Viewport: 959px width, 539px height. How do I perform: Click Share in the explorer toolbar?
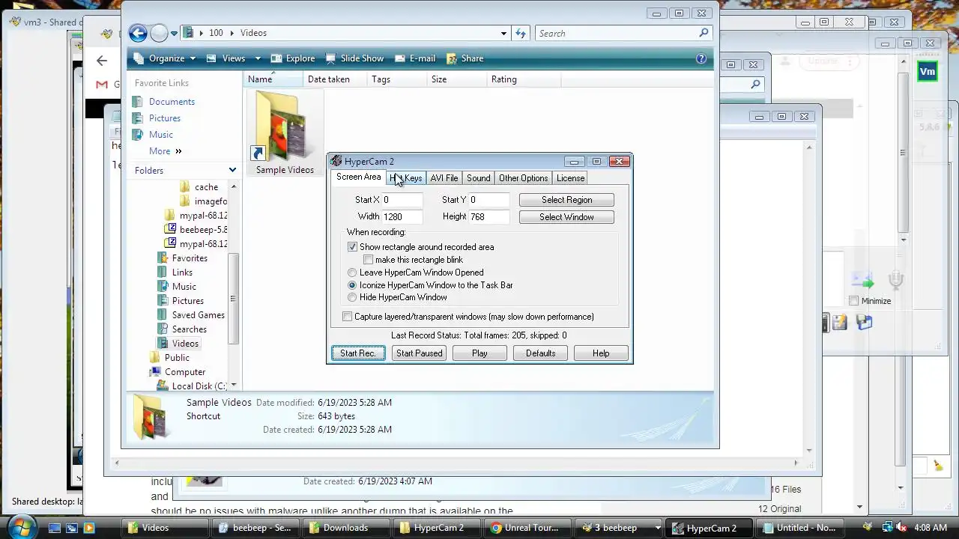click(x=465, y=58)
